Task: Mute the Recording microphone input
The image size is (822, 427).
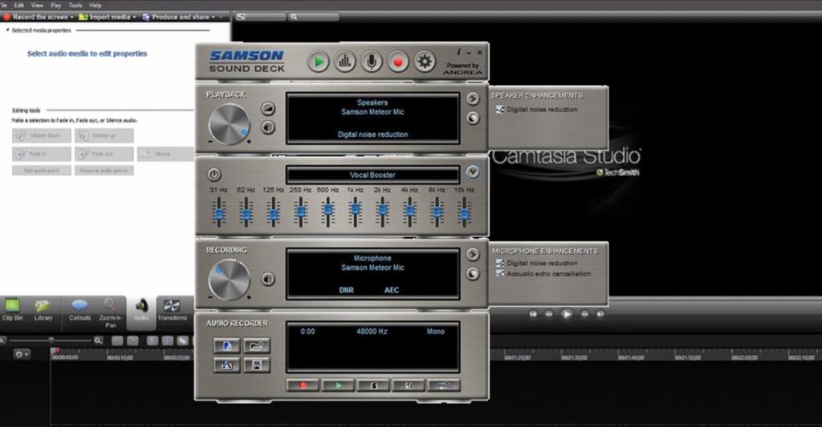Action: (x=268, y=280)
